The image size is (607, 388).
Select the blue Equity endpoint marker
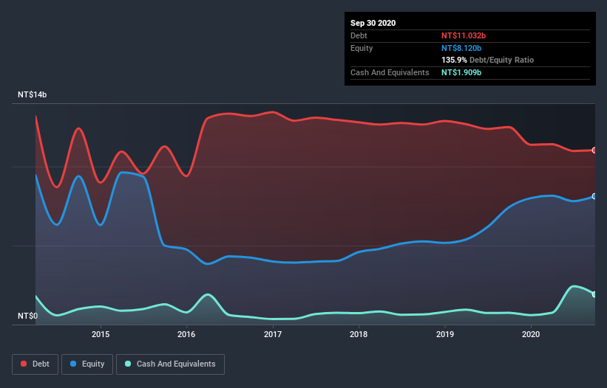click(x=594, y=196)
